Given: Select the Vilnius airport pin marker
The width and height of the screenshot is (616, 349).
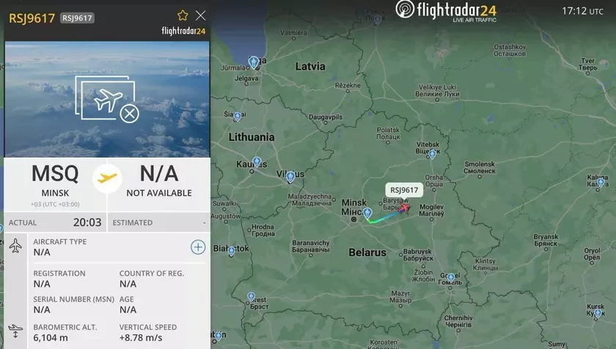Looking at the screenshot, I should coord(290,177).
